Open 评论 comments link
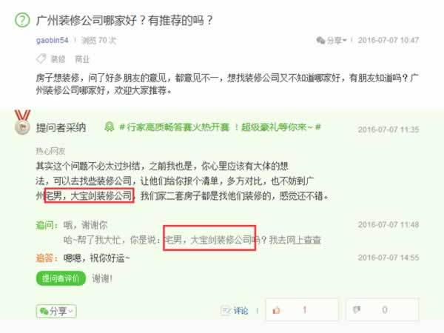Viewport: 444px width, 333px height. click(240, 311)
